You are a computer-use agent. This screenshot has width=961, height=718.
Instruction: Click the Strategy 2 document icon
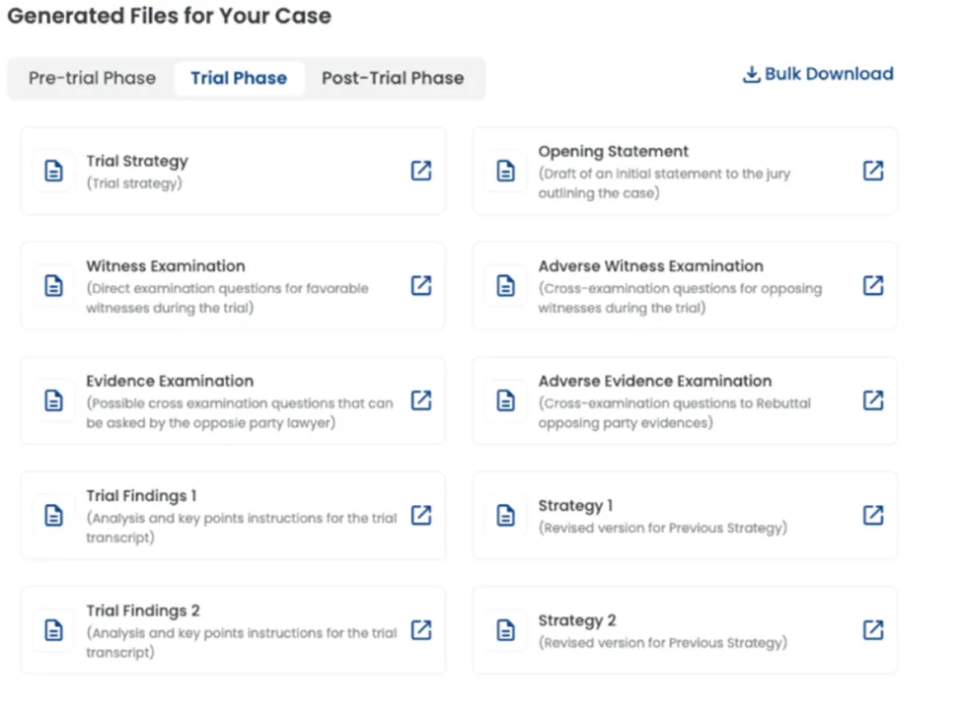coord(505,630)
